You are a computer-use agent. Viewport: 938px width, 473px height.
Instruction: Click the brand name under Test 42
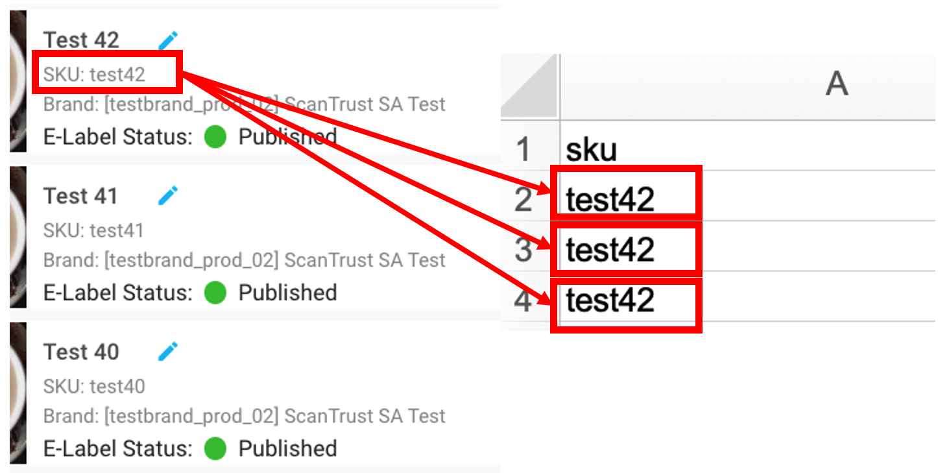click(245, 104)
